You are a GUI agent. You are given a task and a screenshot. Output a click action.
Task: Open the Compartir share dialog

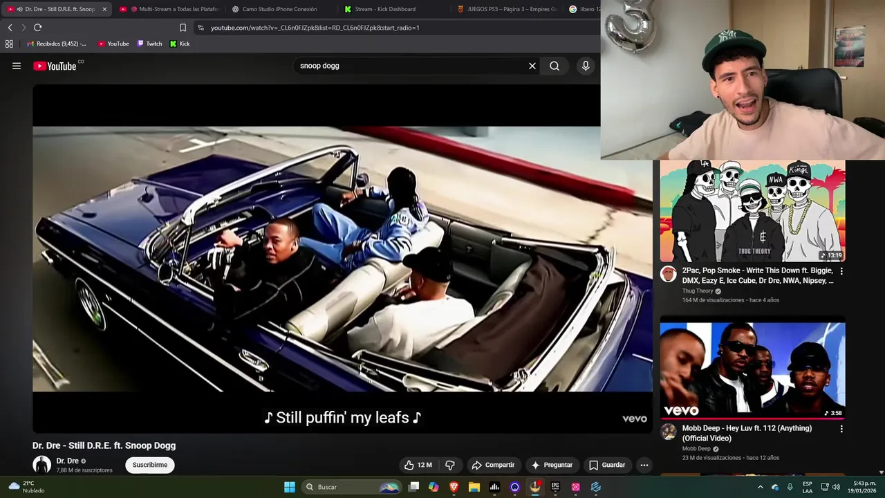pos(493,465)
